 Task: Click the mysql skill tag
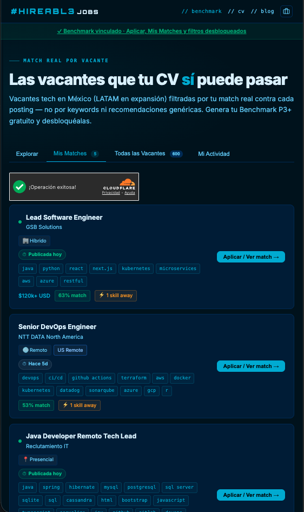pos(111,488)
